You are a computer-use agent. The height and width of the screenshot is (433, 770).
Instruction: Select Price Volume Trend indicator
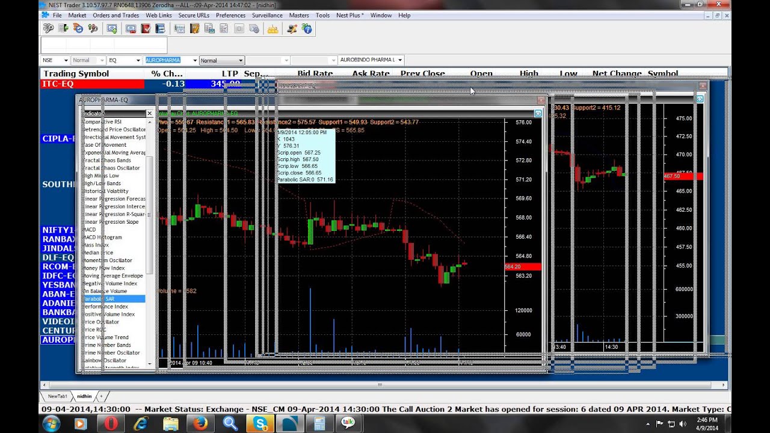113,337
